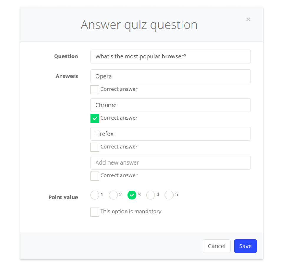Set point value to 5

[169, 195]
